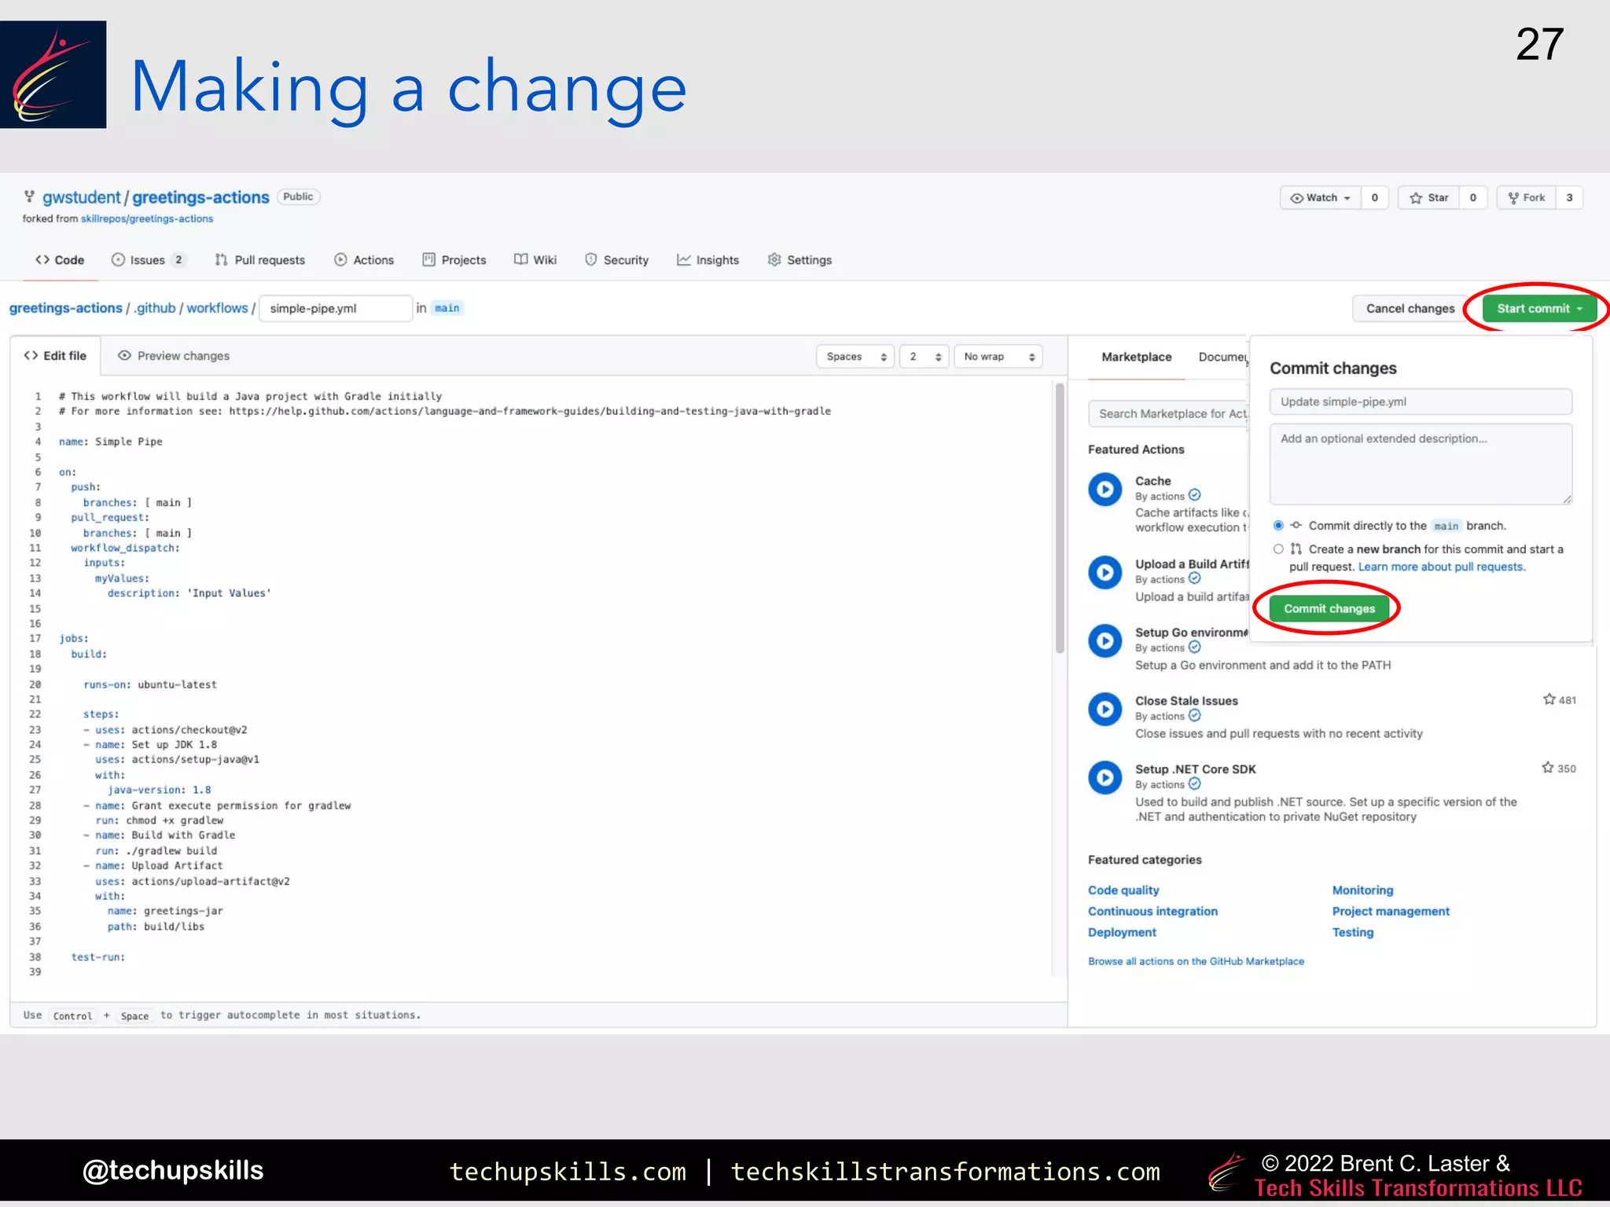Click the pull request icon next to Create a new branch
Screen dimensions: 1610x1207
click(1296, 549)
